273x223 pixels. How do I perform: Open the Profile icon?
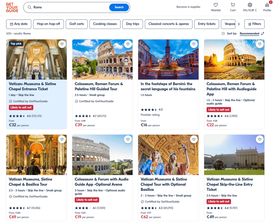coord(267,5)
